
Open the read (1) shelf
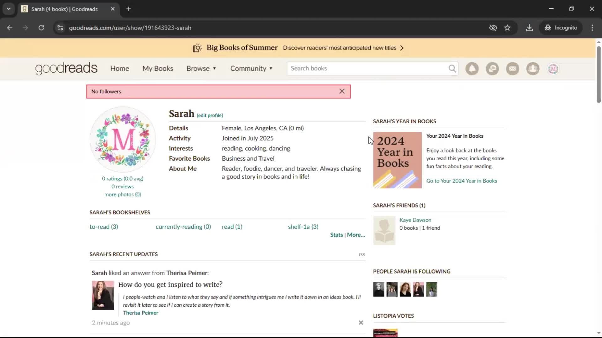click(x=232, y=227)
